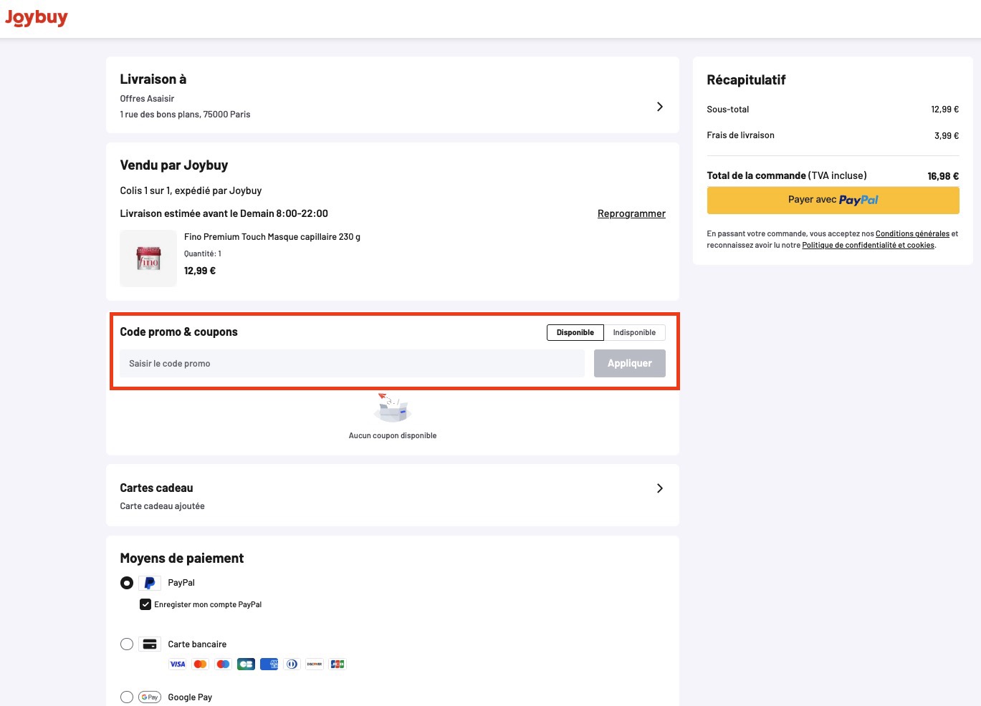Click the Visa card logo

[x=178, y=664]
